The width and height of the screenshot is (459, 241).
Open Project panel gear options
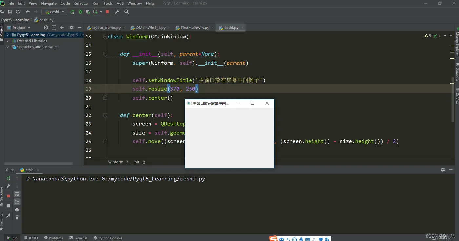(x=72, y=28)
